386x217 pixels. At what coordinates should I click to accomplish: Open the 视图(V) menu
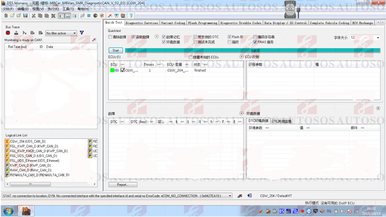[x=38, y=9]
